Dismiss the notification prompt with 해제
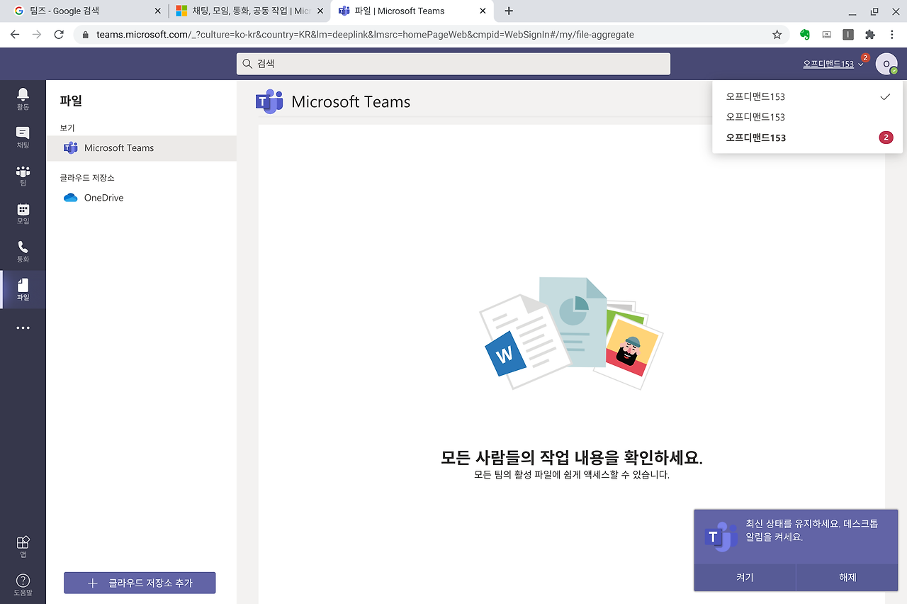This screenshot has width=907, height=604. (x=847, y=577)
